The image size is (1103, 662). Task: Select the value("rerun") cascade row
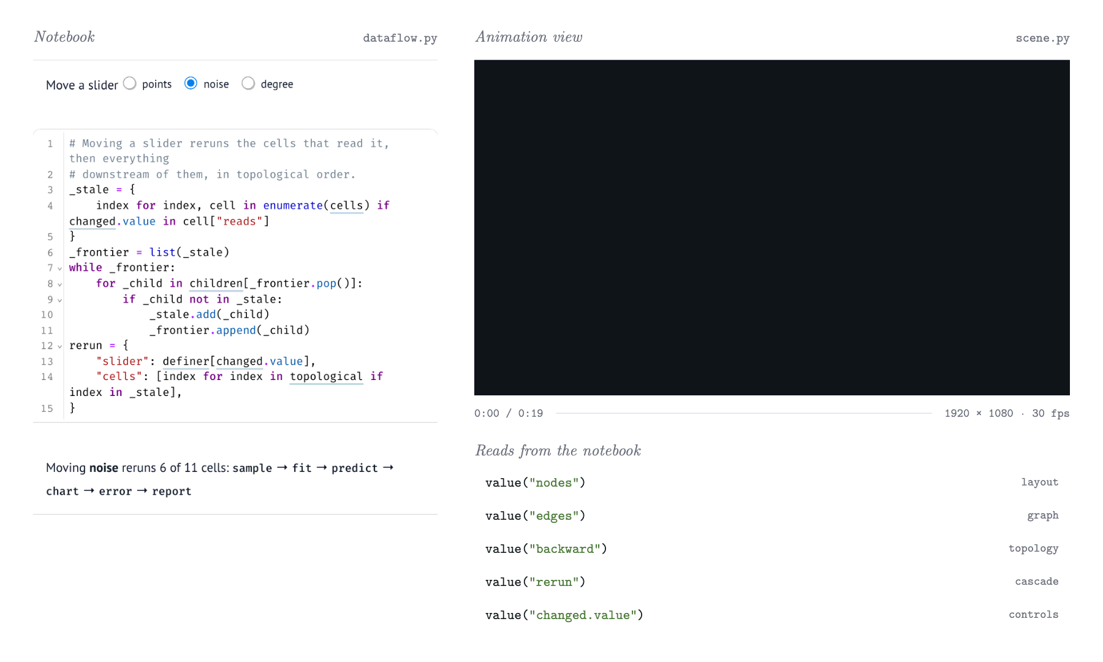tap(772, 582)
